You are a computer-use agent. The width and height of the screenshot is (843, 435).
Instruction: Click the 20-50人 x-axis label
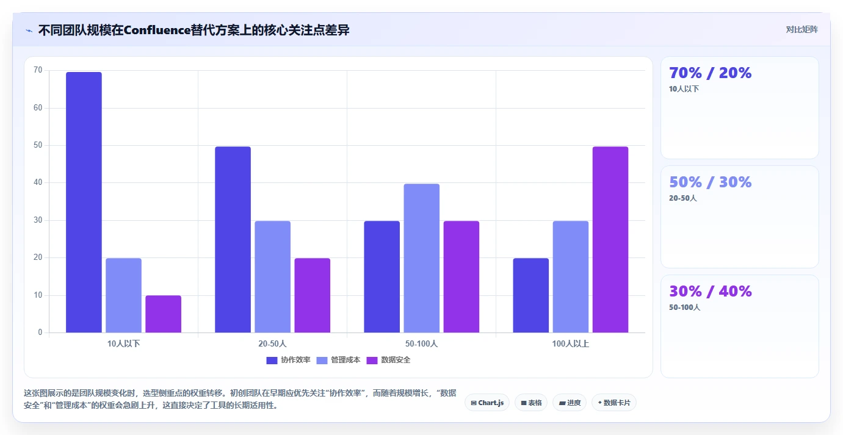tap(272, 343)
